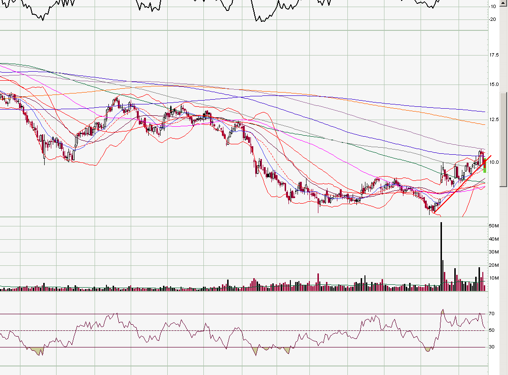508x375 pixels.
Task: Click the 30M volume axis label
Action: pos(493,252)
